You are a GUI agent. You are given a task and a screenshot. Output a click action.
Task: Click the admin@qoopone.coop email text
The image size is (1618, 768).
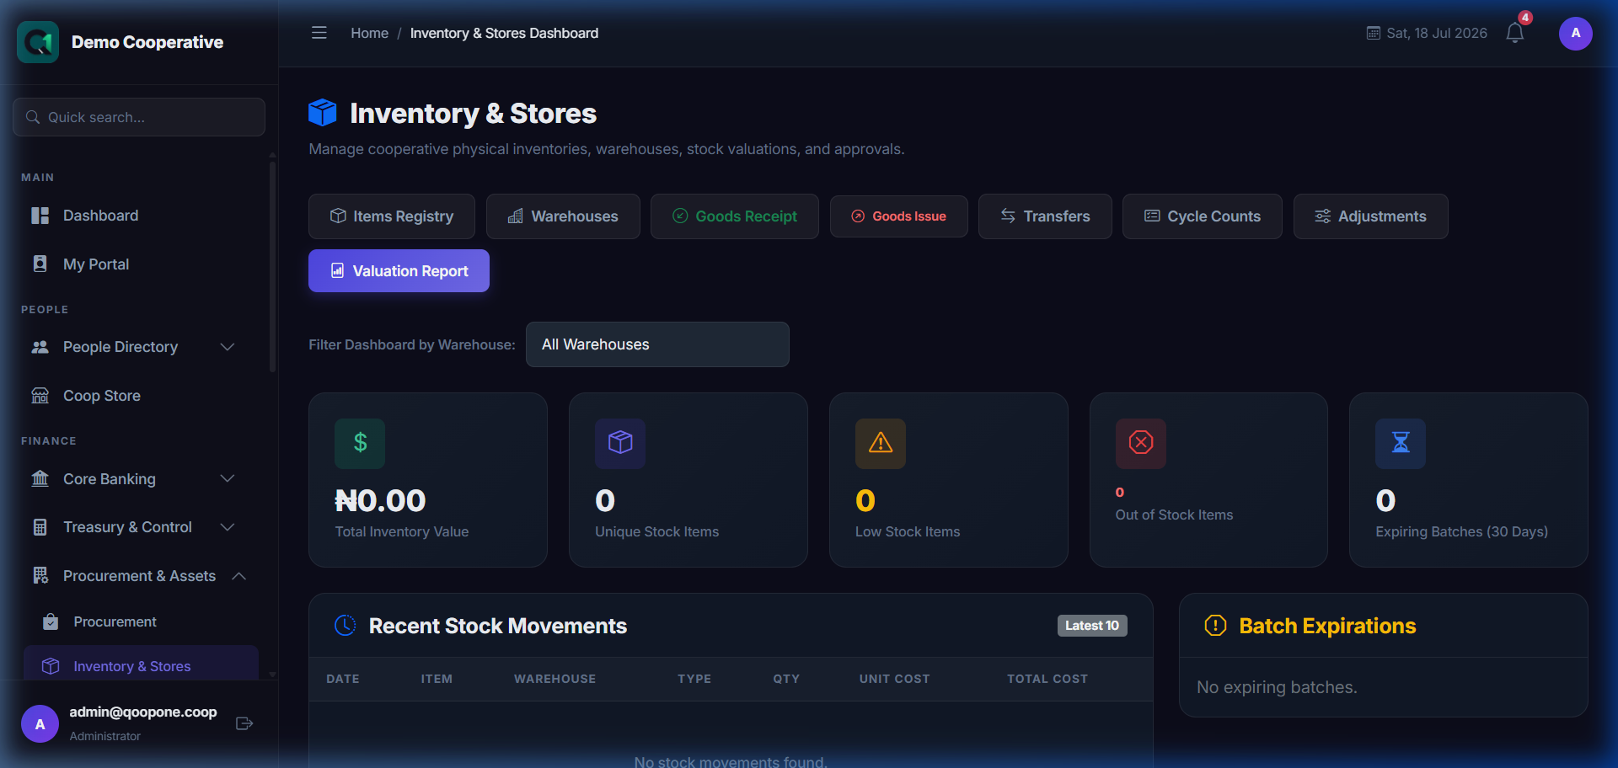(143, 712)
